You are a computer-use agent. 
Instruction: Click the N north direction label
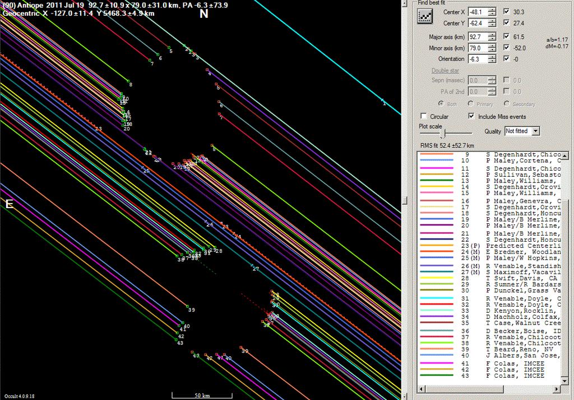pyautogui.click(x=204, y=14)
